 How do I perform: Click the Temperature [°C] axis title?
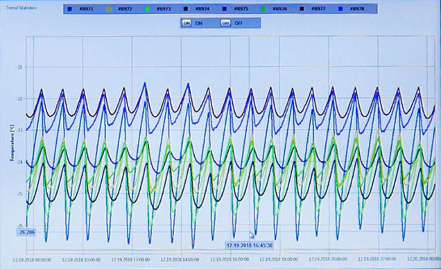click(12, 144)
